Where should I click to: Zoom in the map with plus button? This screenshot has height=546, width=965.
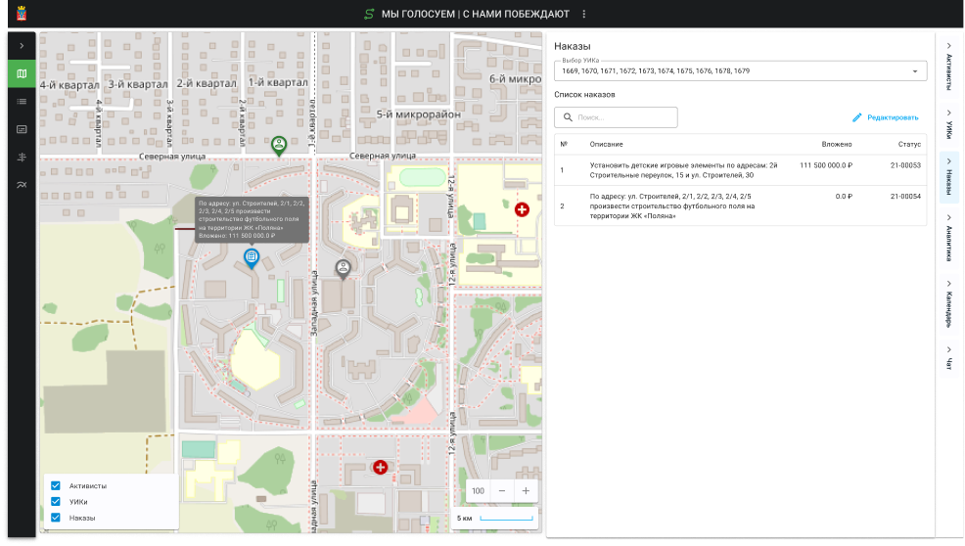[x=526, y=490]
